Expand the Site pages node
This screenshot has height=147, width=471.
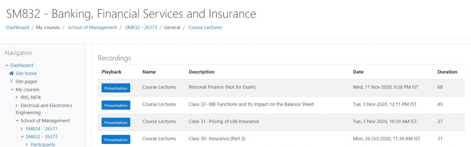(x=12, y=81)
